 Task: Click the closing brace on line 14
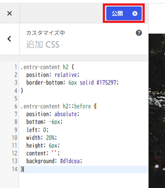point(22,169)
